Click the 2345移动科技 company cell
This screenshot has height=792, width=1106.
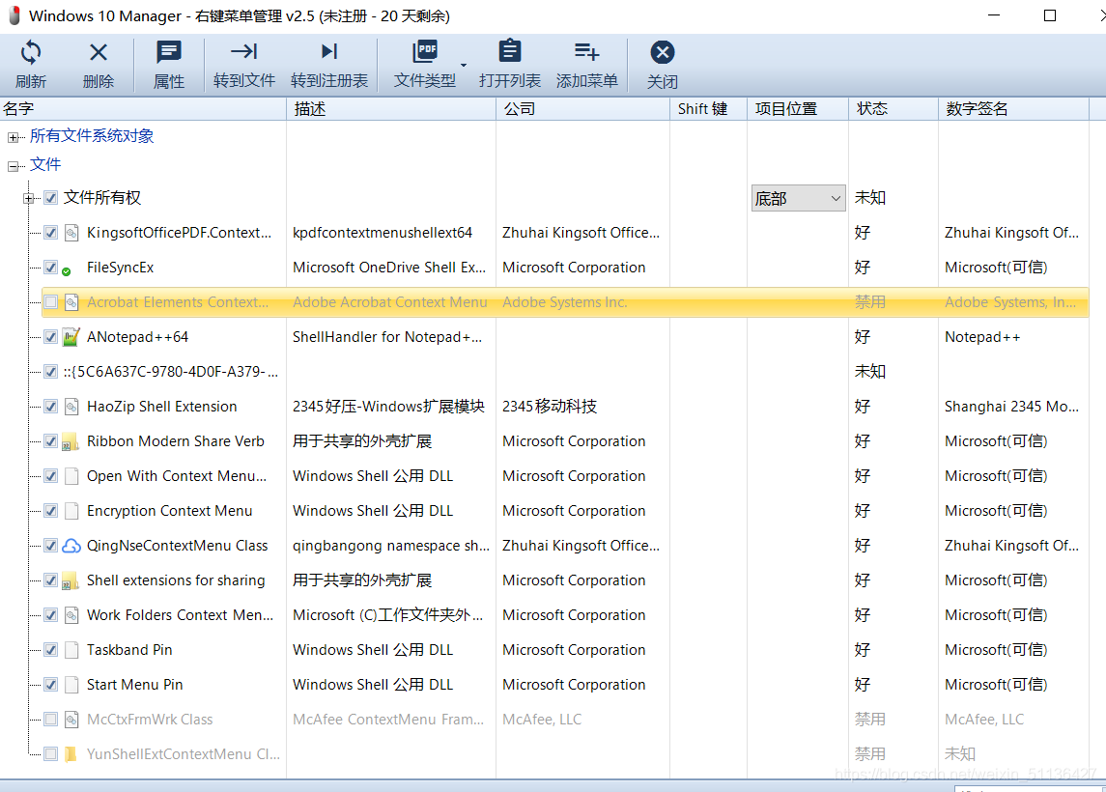tap(550, 407)
